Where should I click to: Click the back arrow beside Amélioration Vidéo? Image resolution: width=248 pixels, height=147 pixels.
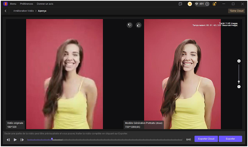tap(6, 11)
